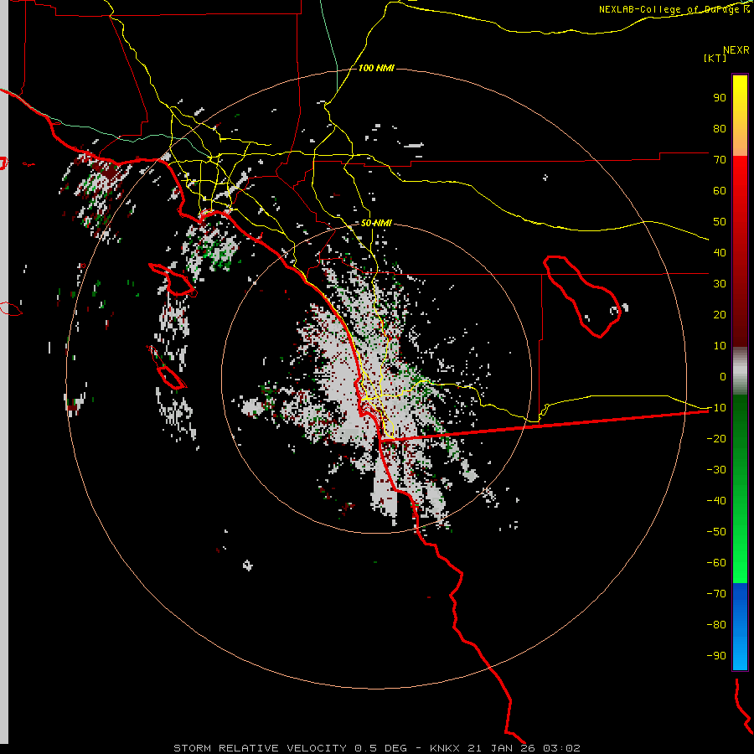Pick the gray zero-velocity band of the color bar
Viewport: 754px width, 754px height.
pos(740,371)
